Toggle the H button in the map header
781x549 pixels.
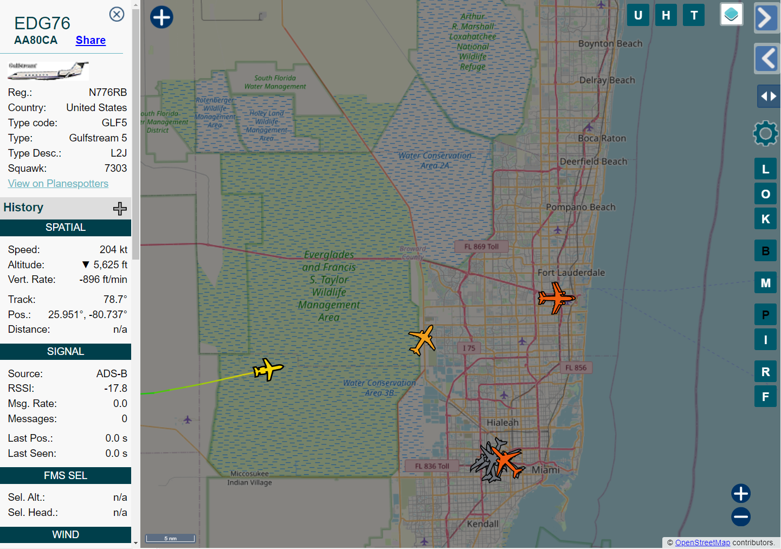[x=666, y=15]
